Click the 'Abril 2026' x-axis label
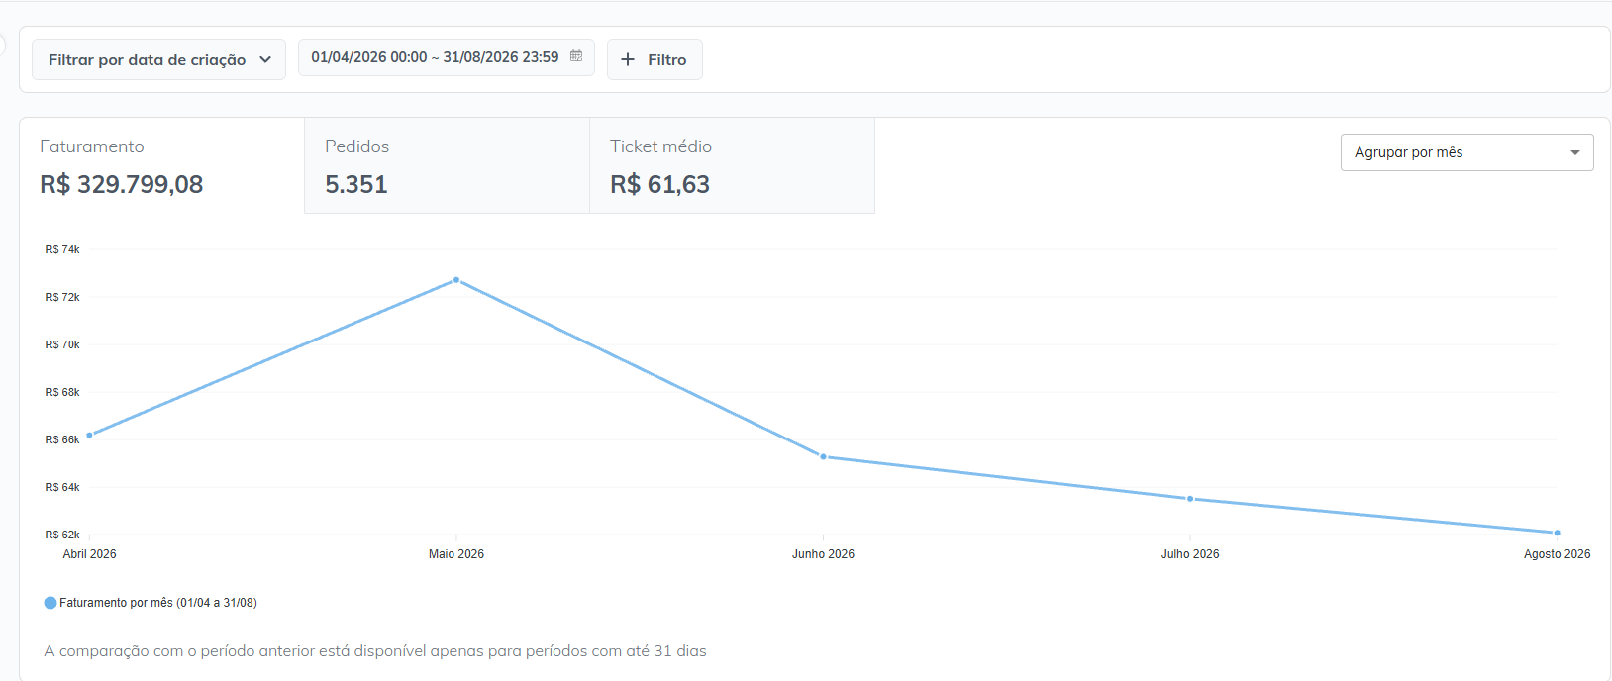Viewport: 1612px width, 681px height. pyautogui.click(x=89, y=554)
